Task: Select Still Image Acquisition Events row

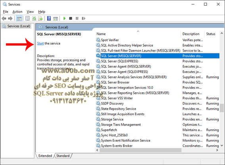Action: click(158, 114)
